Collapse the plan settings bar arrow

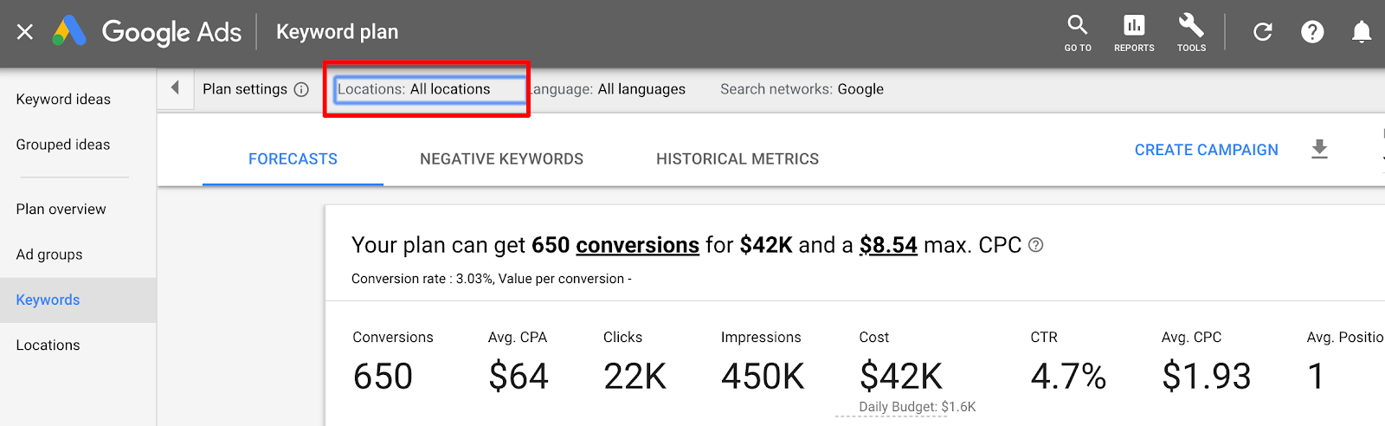(x=176, y=88)
